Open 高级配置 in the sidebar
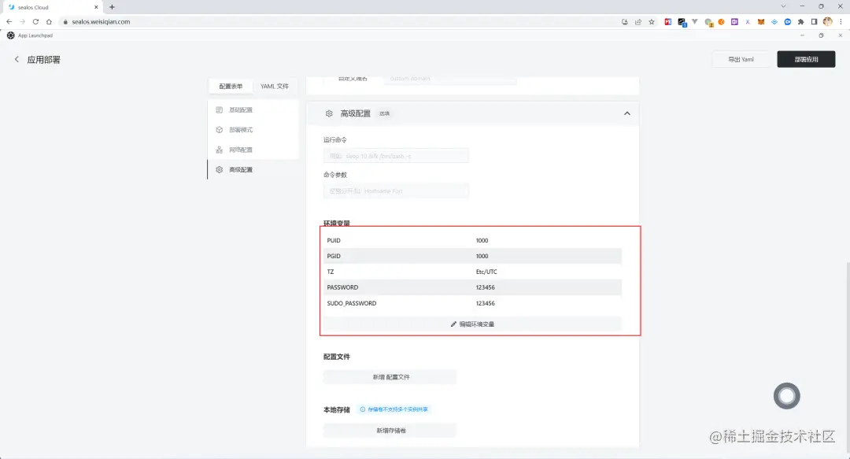This screenshot has width=850, height=459. [x=253, y=170]
